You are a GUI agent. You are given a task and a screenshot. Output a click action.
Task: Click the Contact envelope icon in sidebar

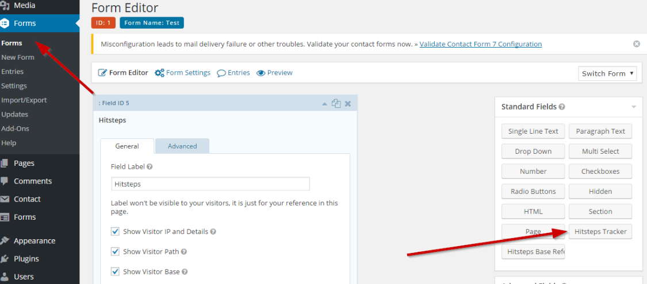pos(5,199)
